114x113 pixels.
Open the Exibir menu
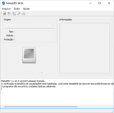coord(17,9)
